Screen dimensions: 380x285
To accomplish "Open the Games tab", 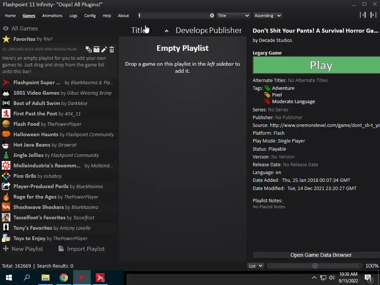I will (29, 16).
